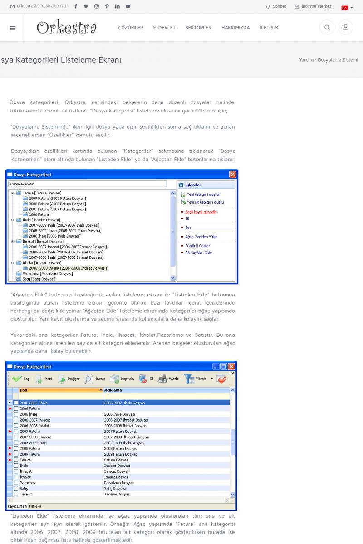Open İndirme Merkezi link
The height and width of the screenshot is (544, 363).
pyautogui.click(x=314, y=6)
